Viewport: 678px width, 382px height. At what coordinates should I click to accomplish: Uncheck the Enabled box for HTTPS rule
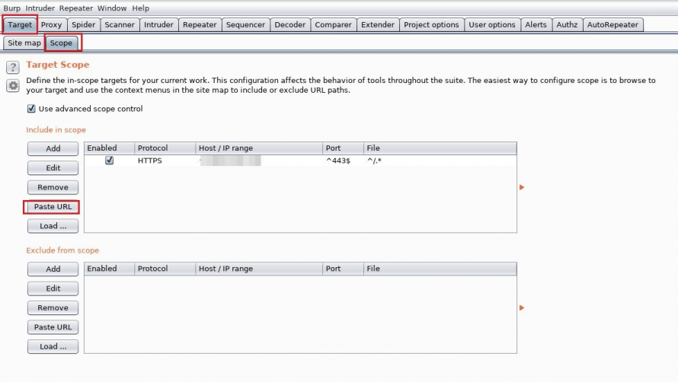click(x=110, y=161)
